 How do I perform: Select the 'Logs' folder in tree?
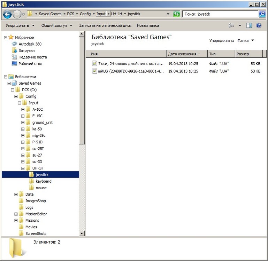point(29,207)
